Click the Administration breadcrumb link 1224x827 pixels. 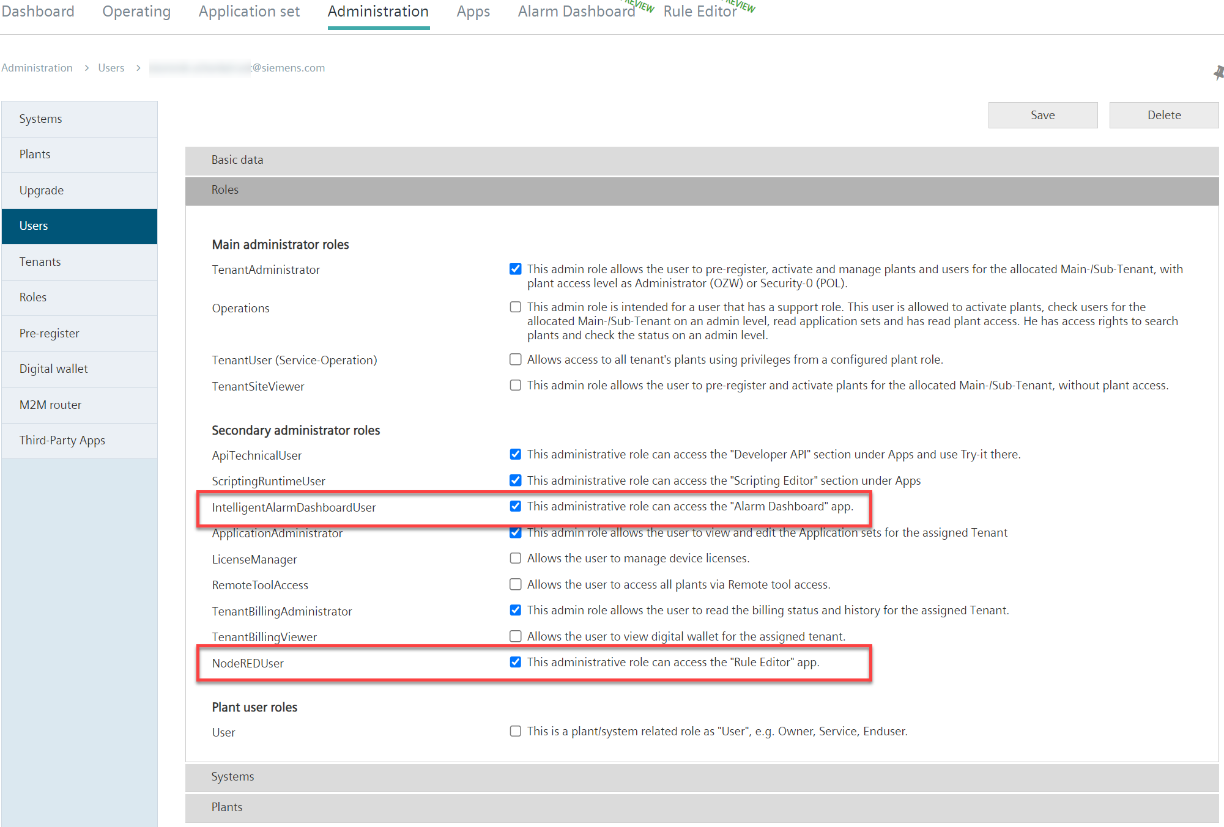(x=37, y=68)
